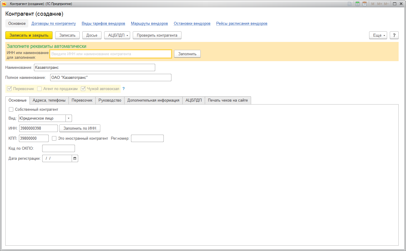This screenshot has height=251, width=406.
Task: Expand the Еще menu
Action: [379, 35]
